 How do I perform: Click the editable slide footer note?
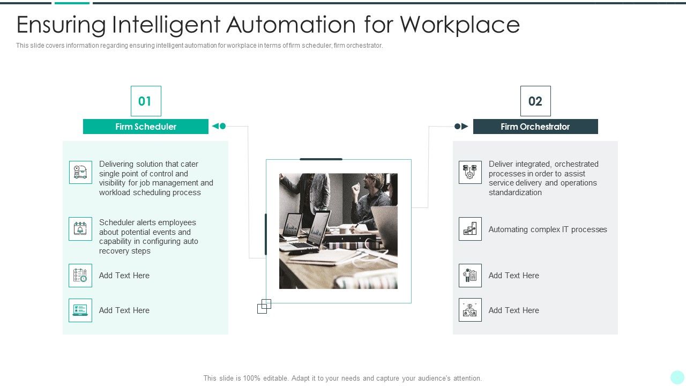point(342,378)
